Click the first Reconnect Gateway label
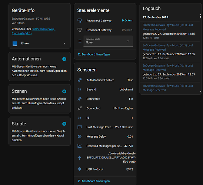This screenshot has width=203, height=185. pyautogui.click(x=99, y=21)
